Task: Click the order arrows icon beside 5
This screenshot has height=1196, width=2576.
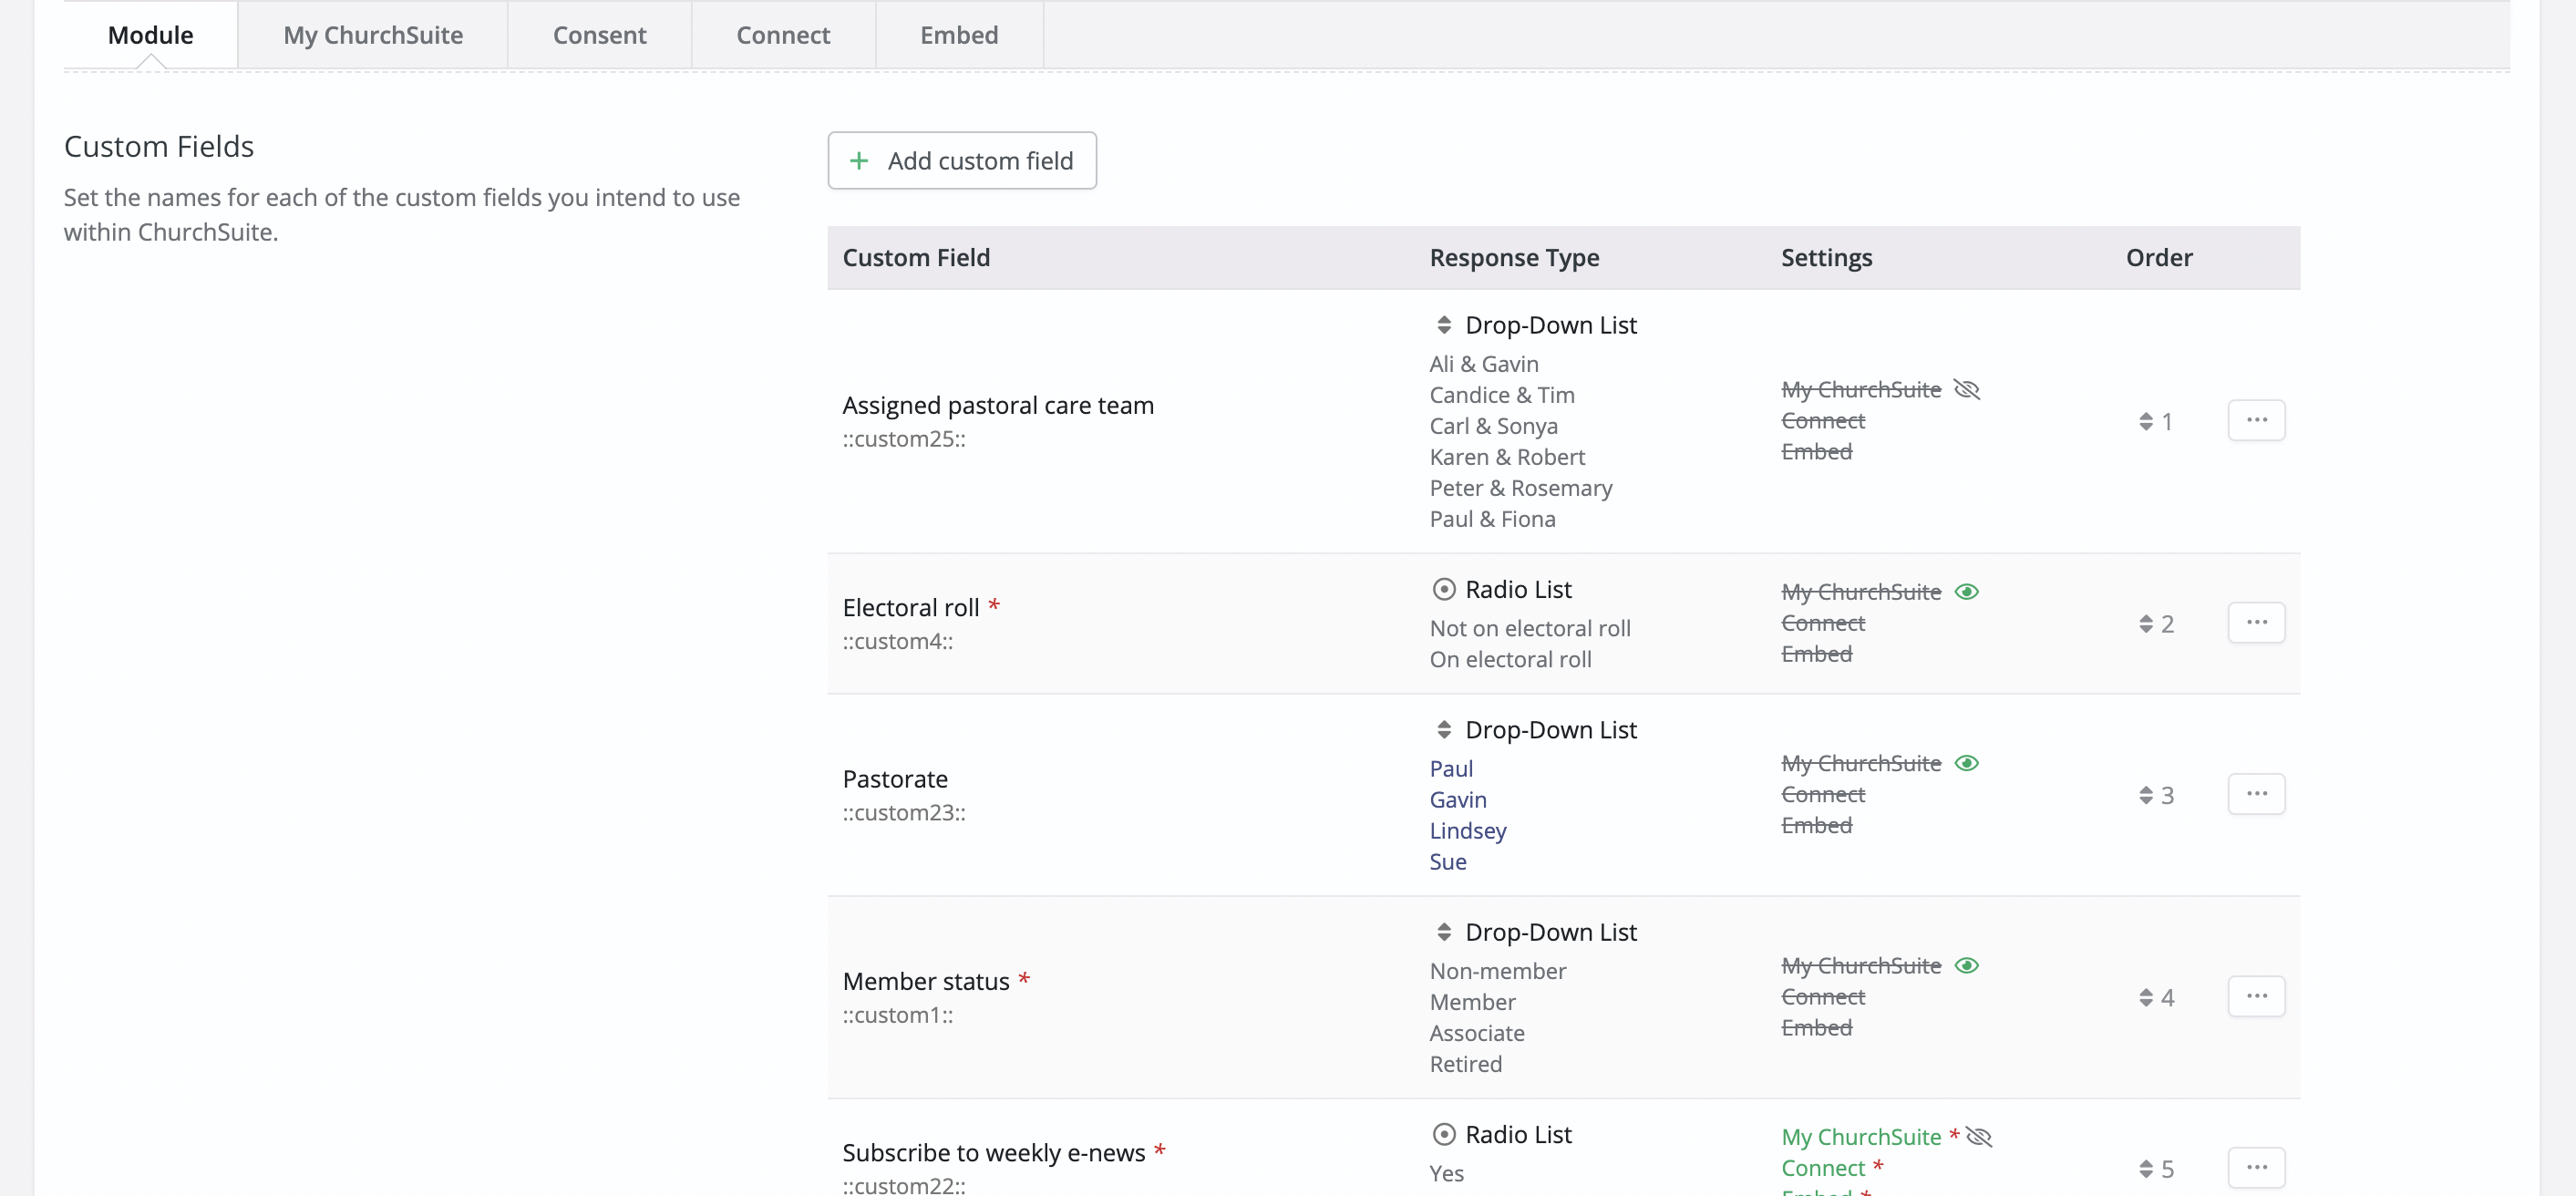Action: tap(2145, 1168)
